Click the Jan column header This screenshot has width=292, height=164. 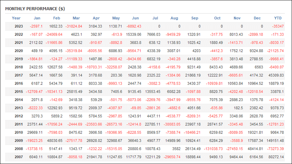(x=37, y=18)
